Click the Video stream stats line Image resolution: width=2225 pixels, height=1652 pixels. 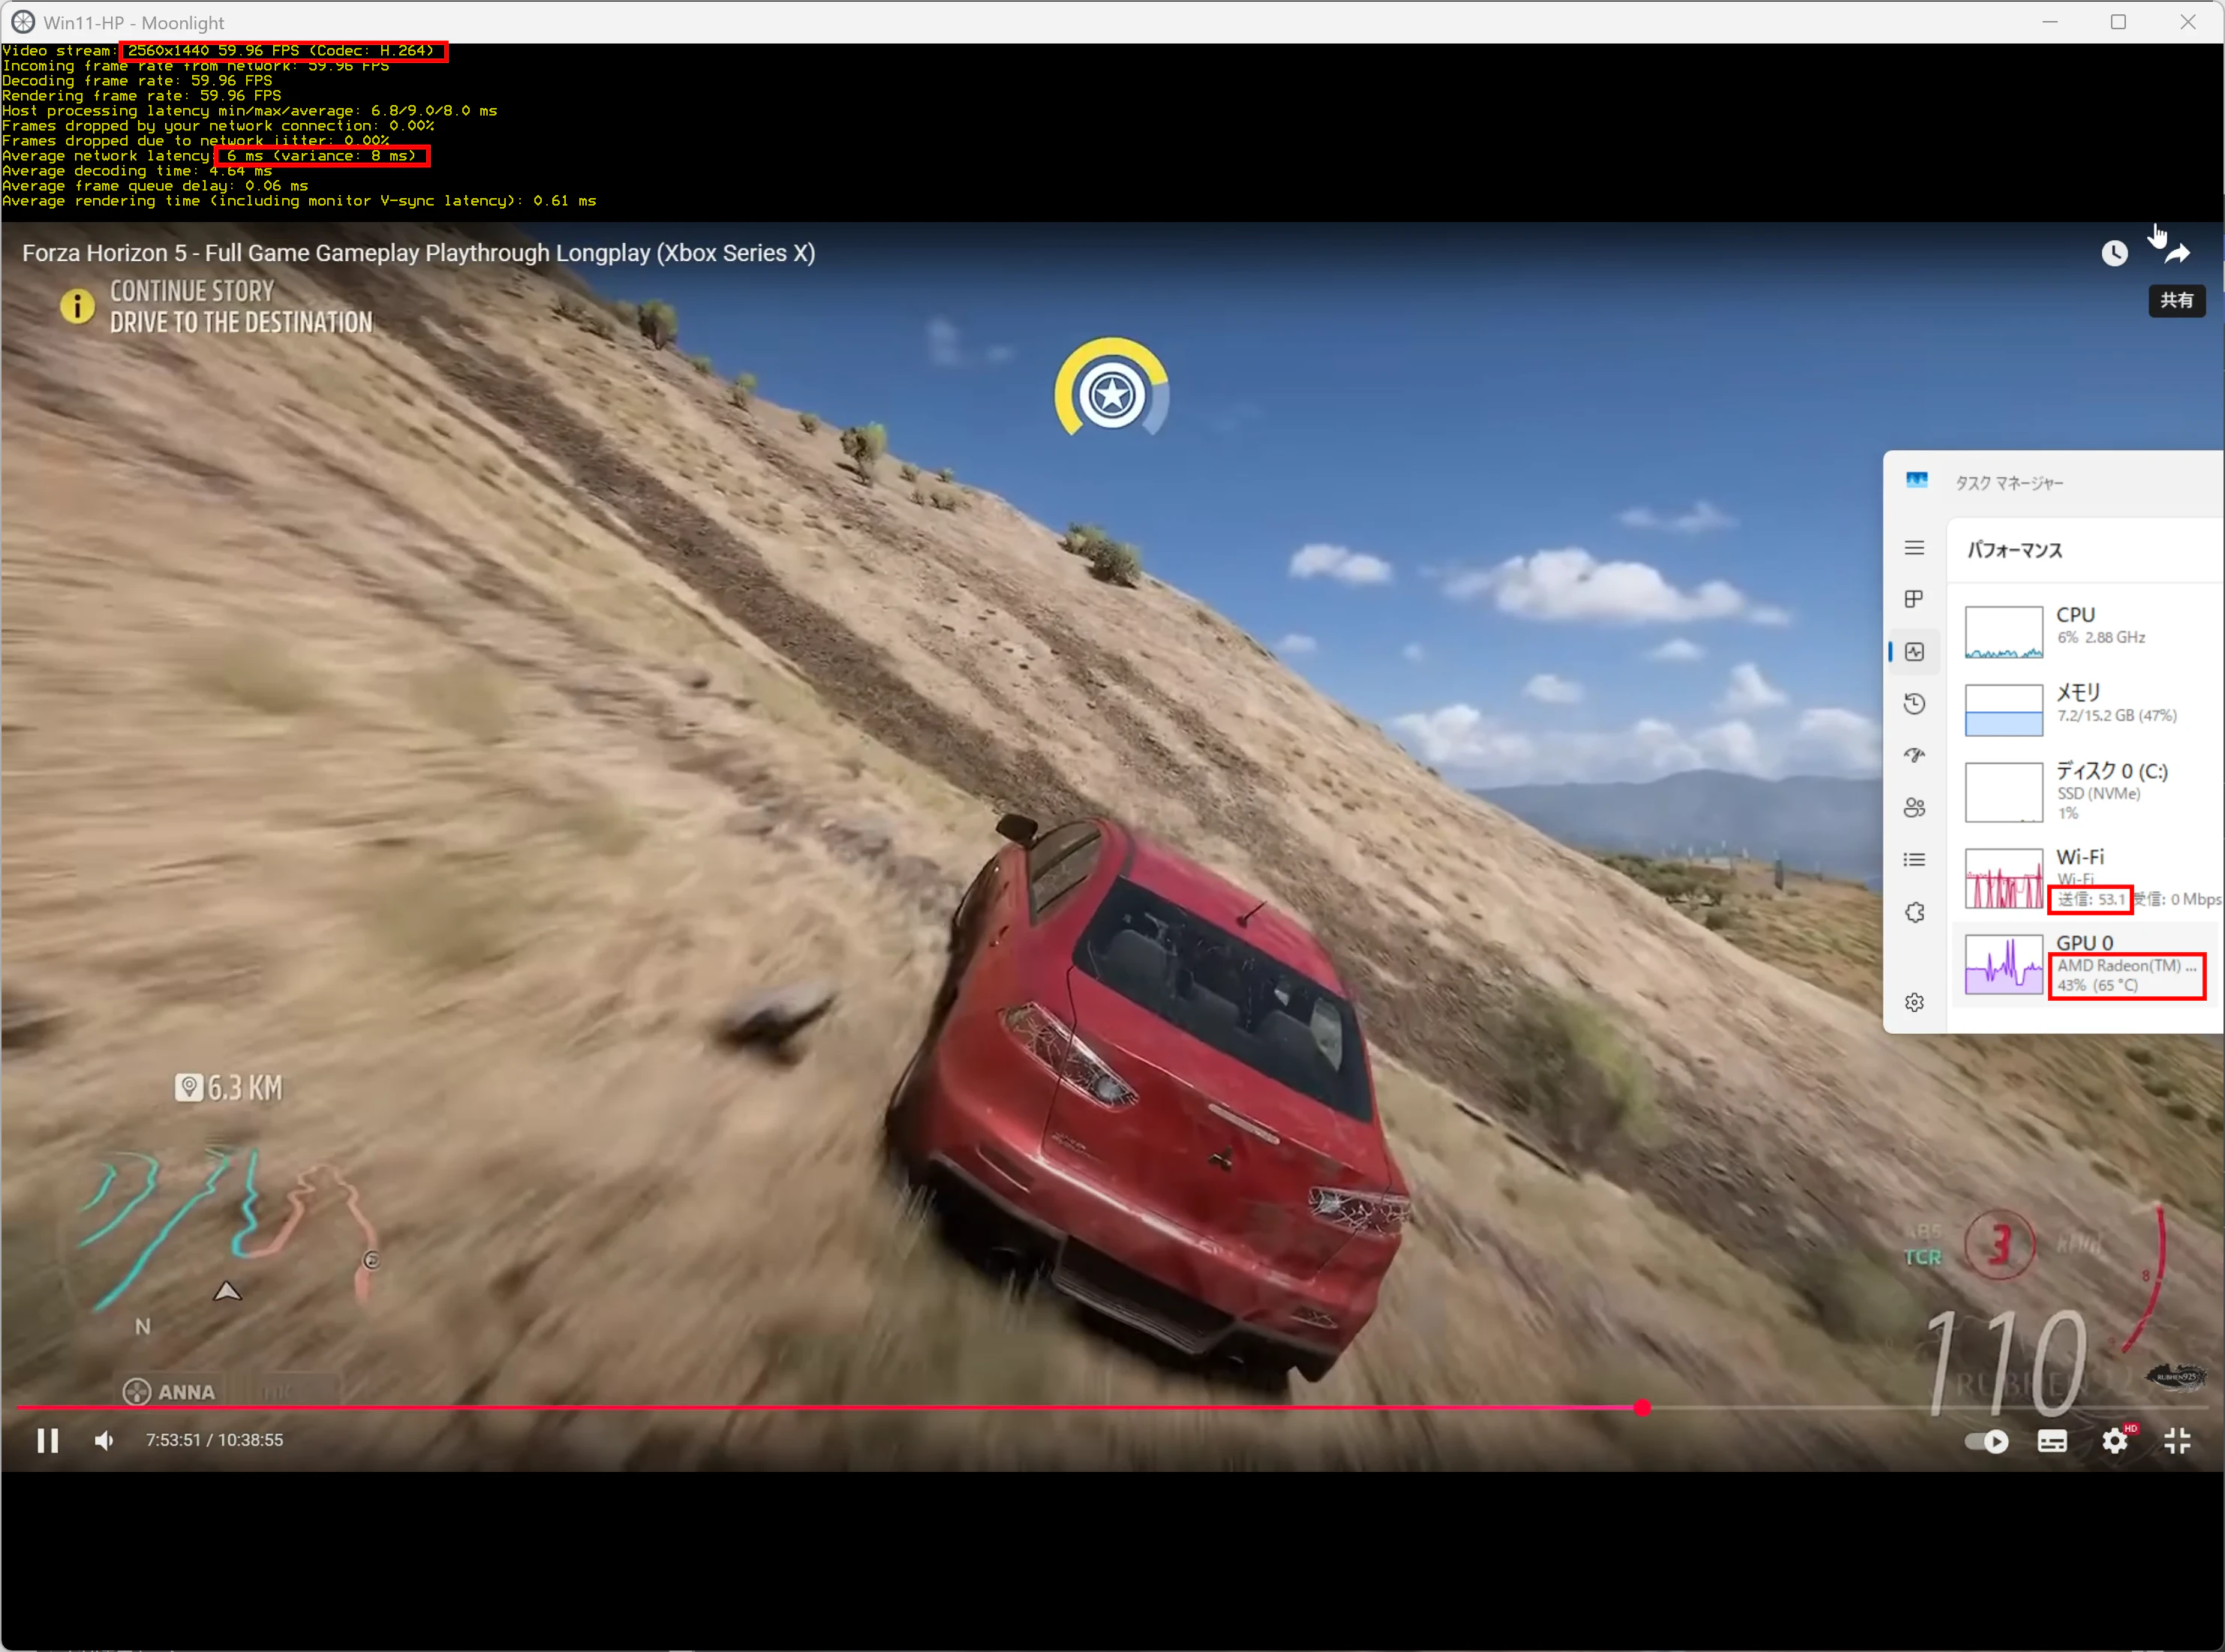[218, 51]
